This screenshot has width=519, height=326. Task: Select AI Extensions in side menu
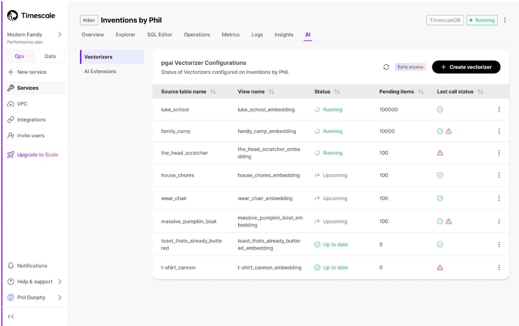coord(100,71)
